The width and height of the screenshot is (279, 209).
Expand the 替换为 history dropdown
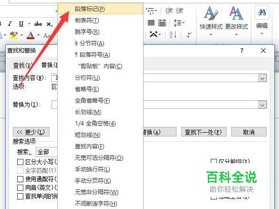(262, 105)
